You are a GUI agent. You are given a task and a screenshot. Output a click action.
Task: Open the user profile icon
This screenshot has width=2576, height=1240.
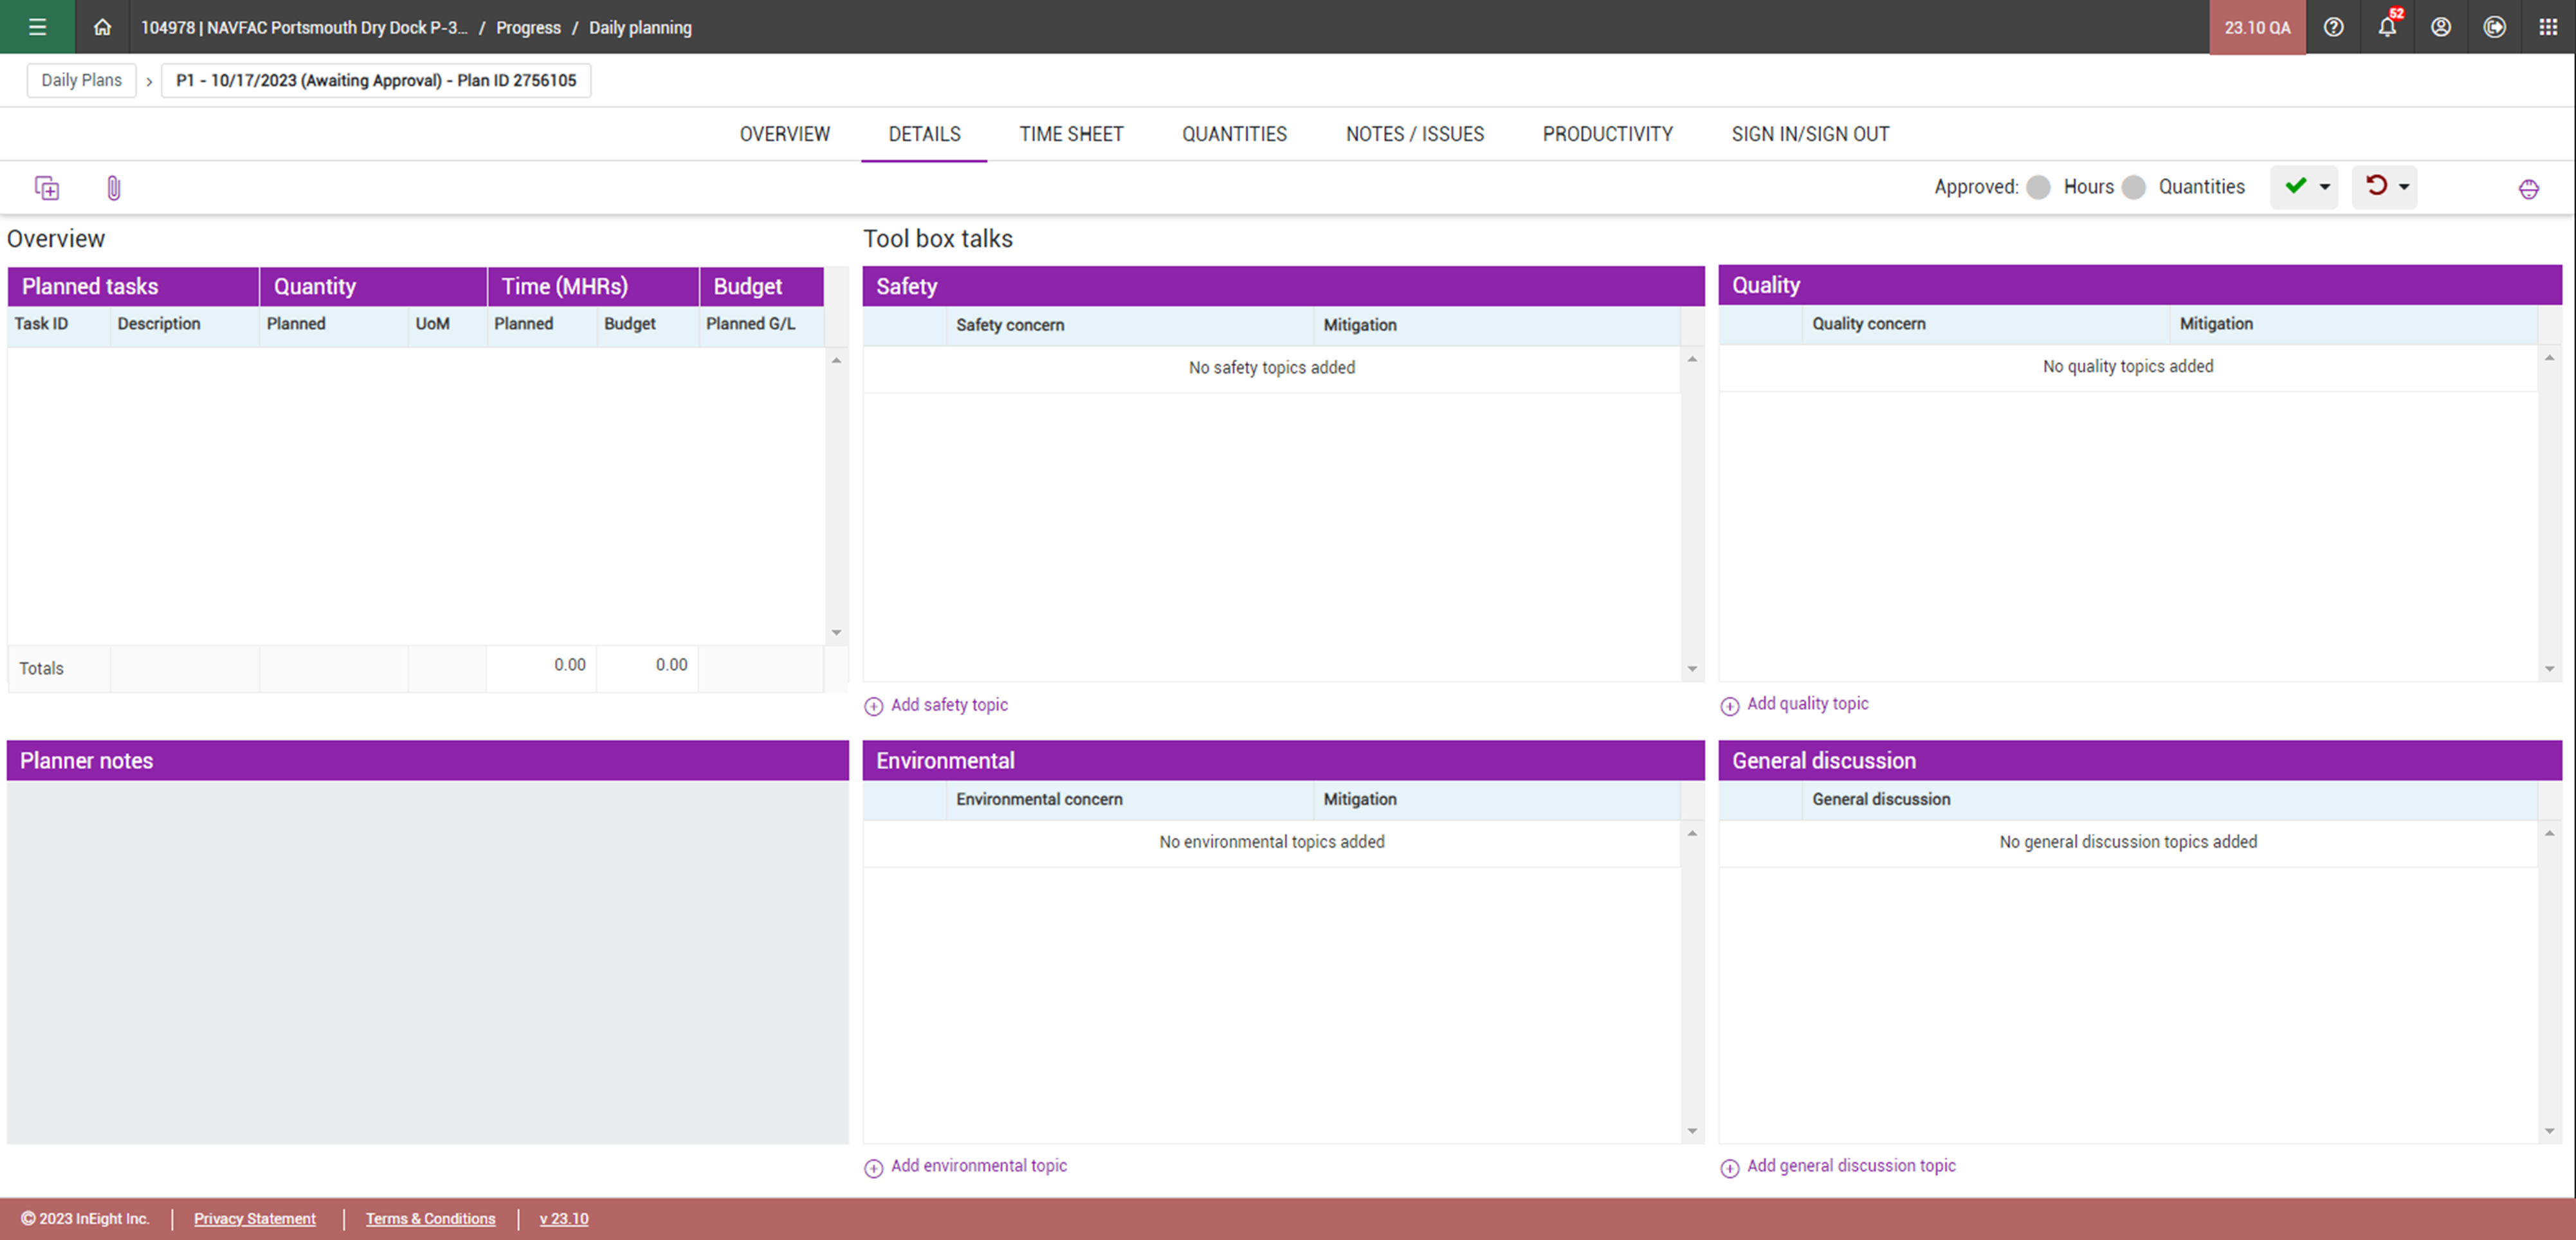(x=2441, y=27)
